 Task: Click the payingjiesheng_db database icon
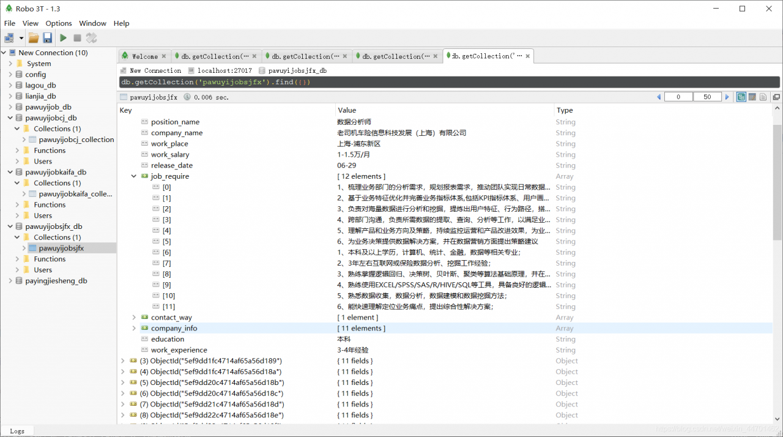coord(19,281)
